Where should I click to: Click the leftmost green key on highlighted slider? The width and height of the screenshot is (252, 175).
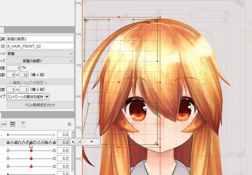(x=8, y=143)
